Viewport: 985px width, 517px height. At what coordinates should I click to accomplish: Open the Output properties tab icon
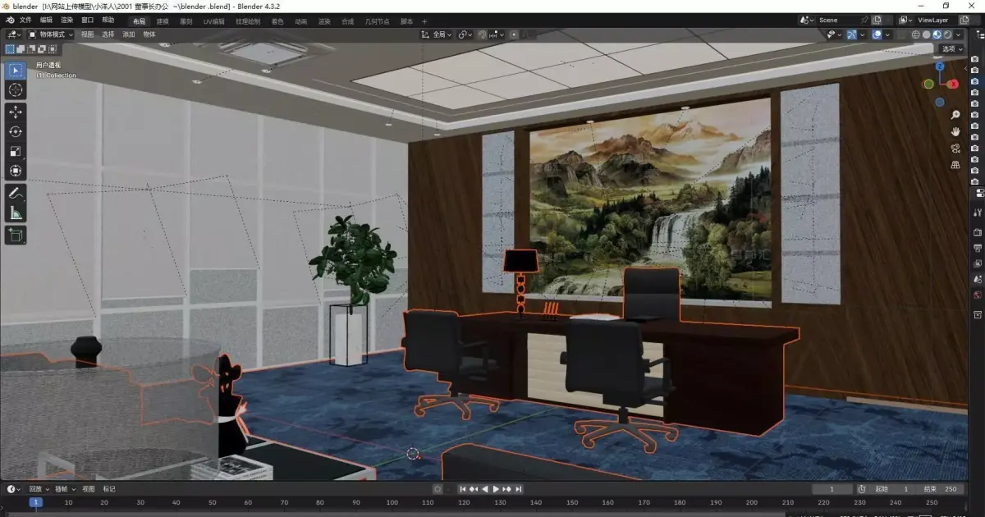[x=978, y=249]
